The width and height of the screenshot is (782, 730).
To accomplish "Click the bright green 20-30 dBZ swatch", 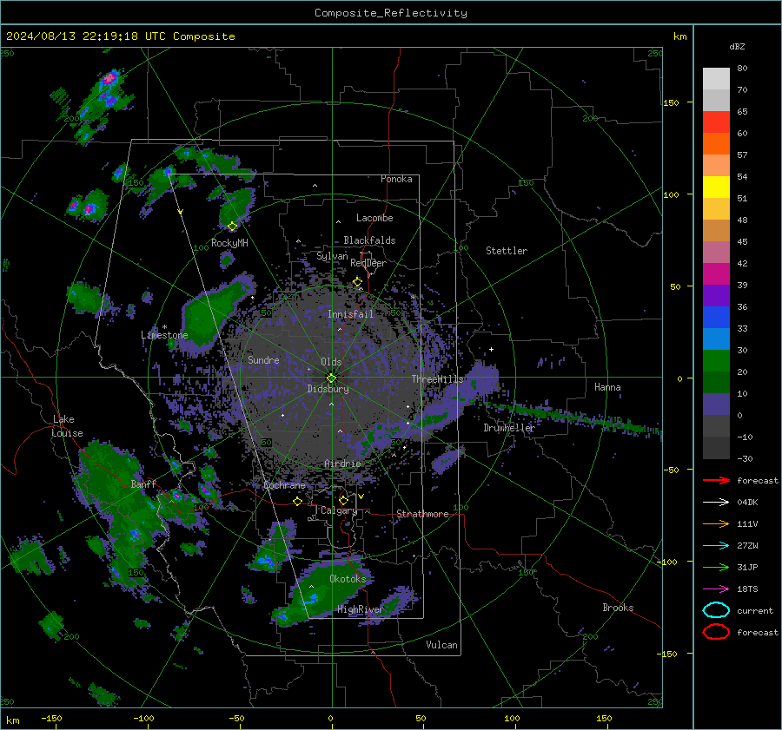I will (716, 361).
